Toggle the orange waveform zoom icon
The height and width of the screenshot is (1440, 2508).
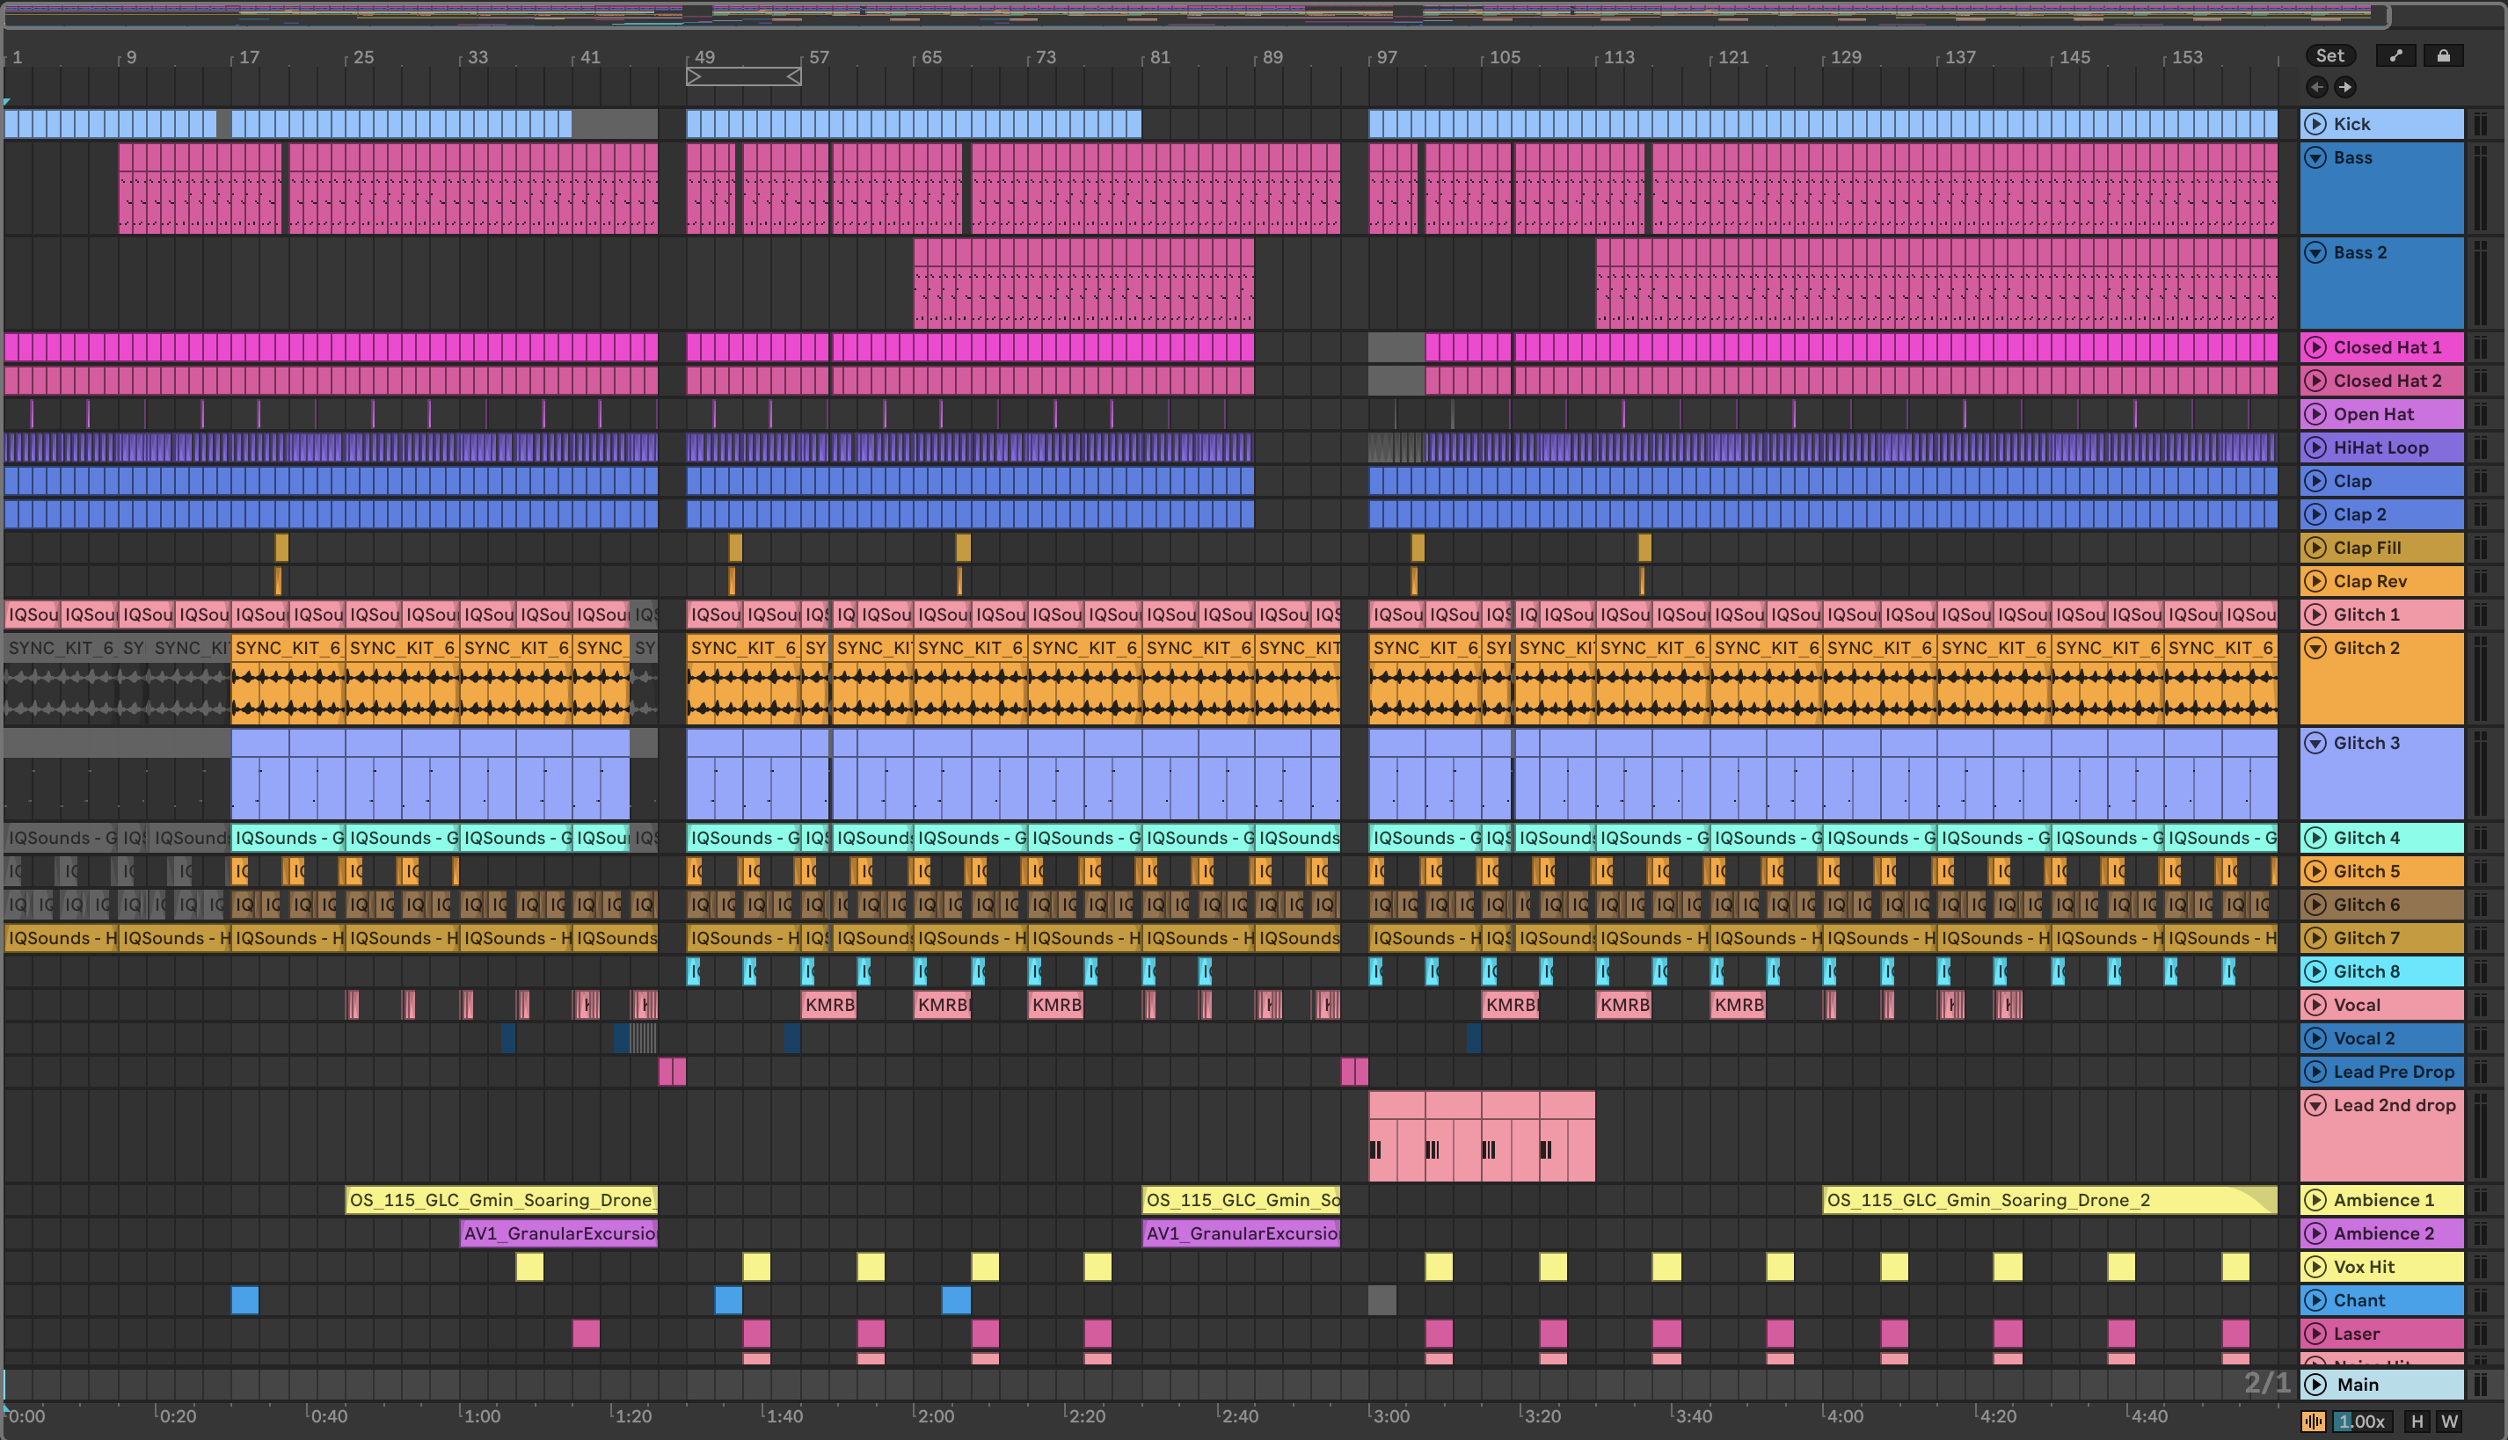tap(2313, 1422)
